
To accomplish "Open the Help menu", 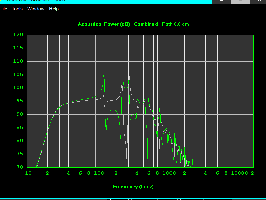I will [54, 9].
